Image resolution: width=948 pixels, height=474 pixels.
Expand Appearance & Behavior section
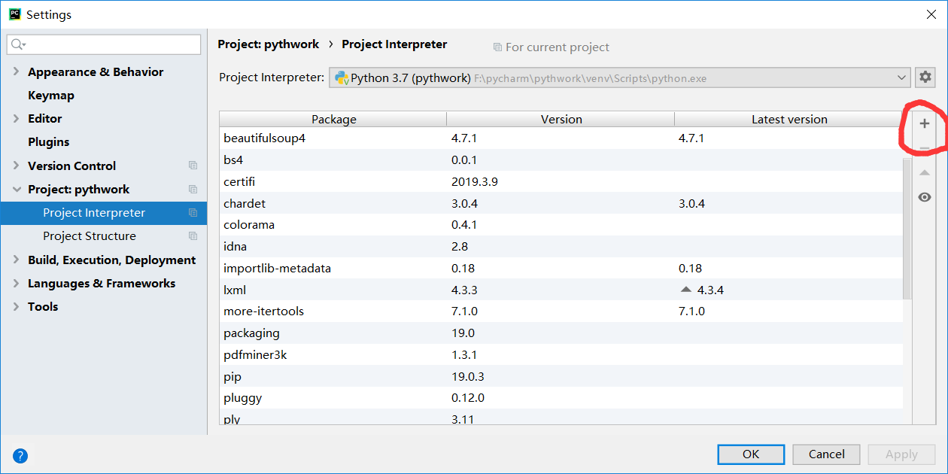pyautogui.click(x=17, y=72)
